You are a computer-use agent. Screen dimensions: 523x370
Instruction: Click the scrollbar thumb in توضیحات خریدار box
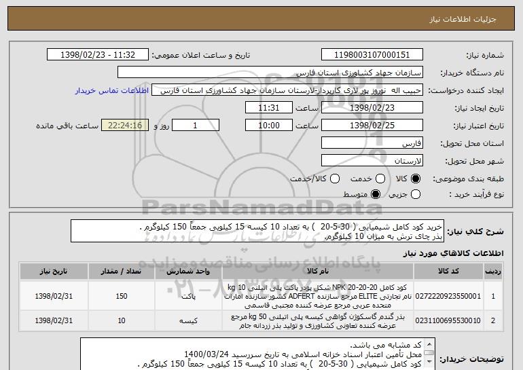(429, 352)
